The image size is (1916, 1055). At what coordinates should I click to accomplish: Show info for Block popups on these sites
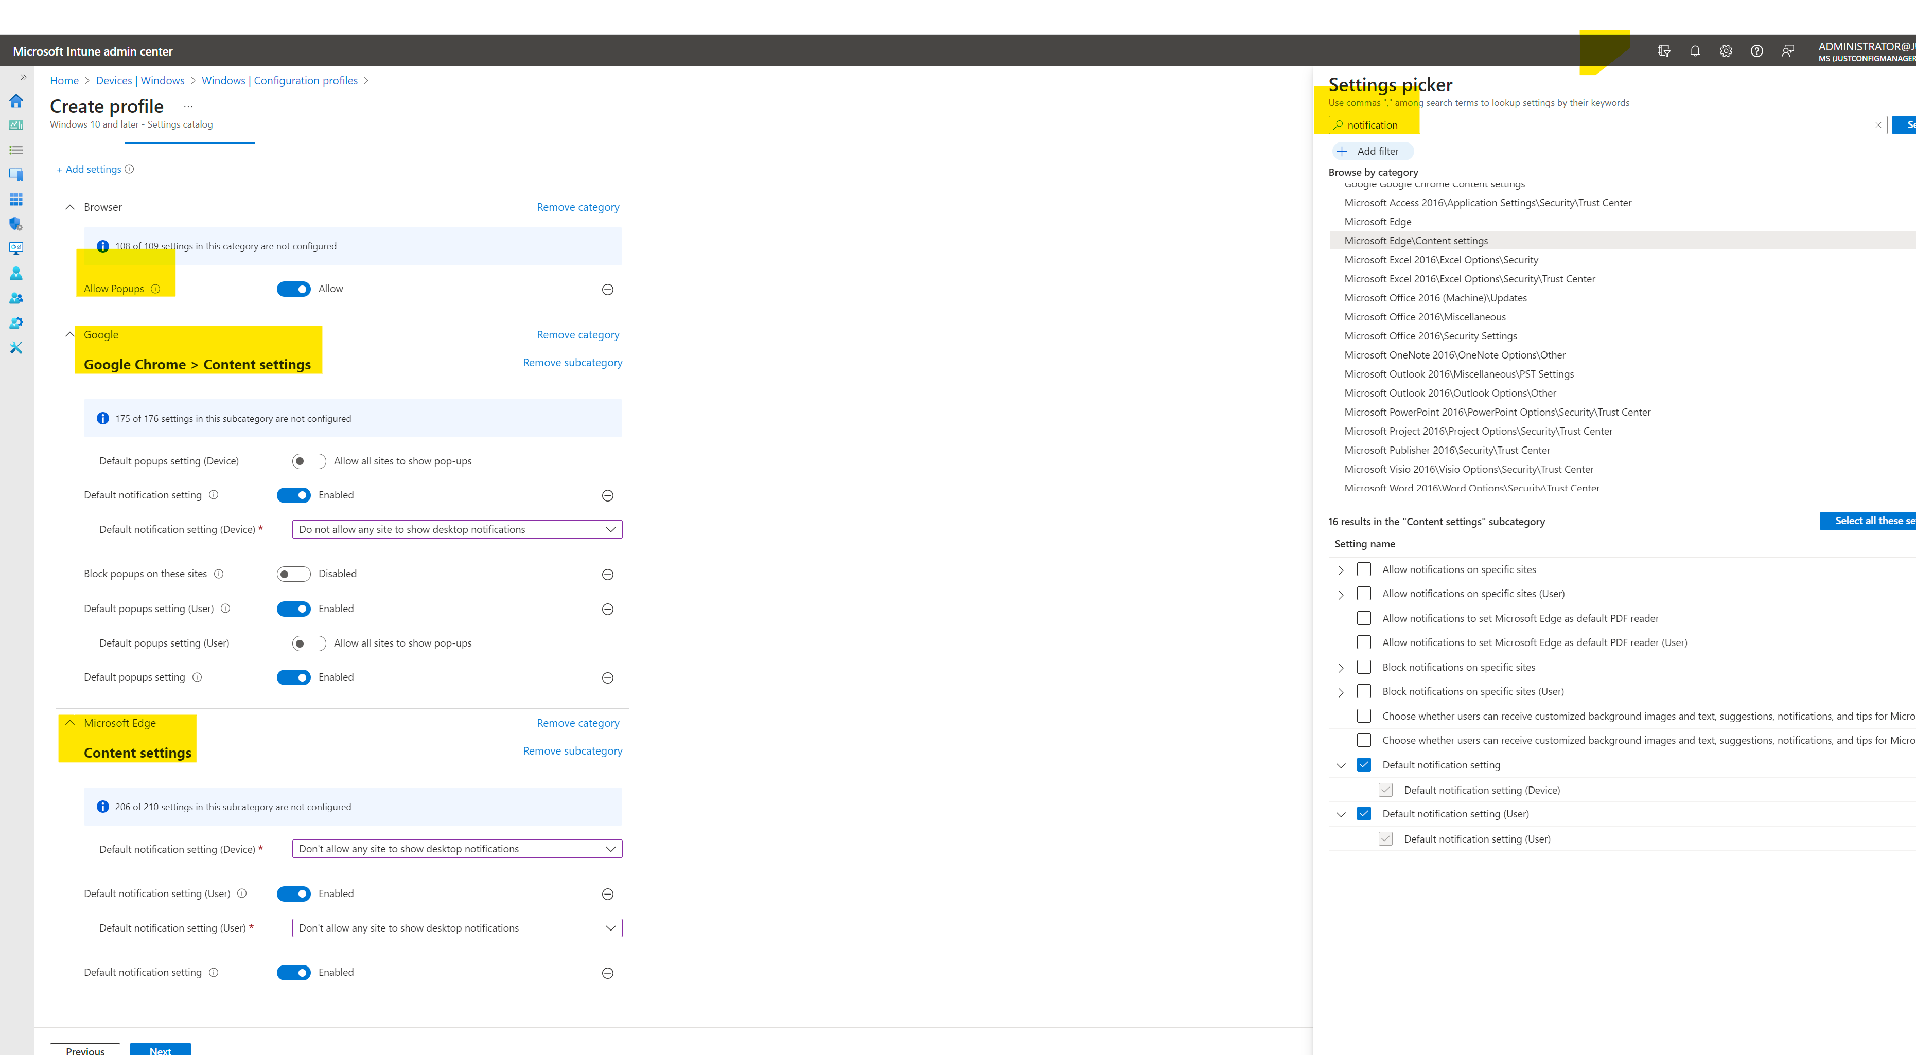pos(219,573)
